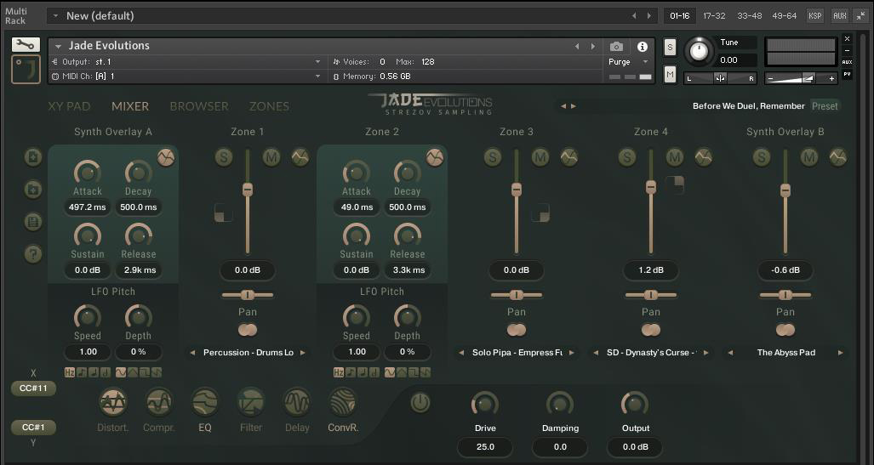Open the Filter effect module
Image resolution: width=874 pixels, height=465 pixels.
(x=251, y=403)
